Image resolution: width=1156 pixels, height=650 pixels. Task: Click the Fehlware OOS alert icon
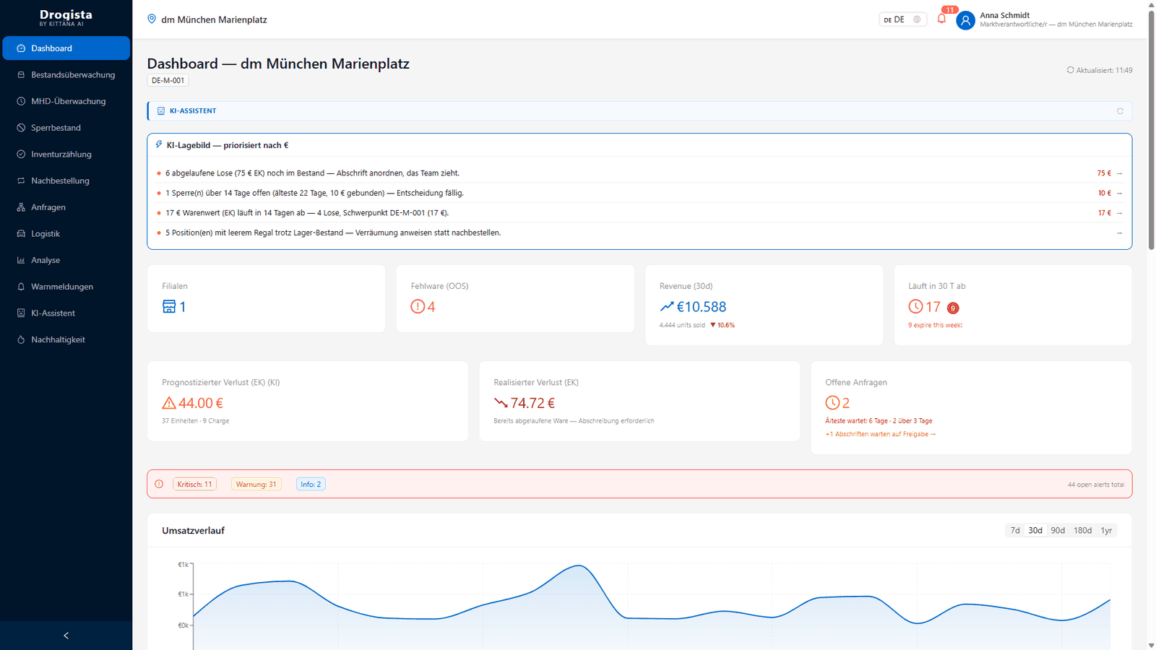tap(418, 307)
